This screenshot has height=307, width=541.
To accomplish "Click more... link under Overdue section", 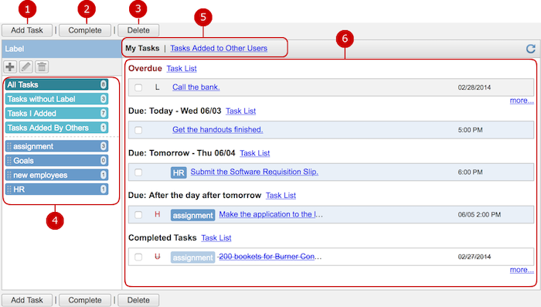I will 522,101.
